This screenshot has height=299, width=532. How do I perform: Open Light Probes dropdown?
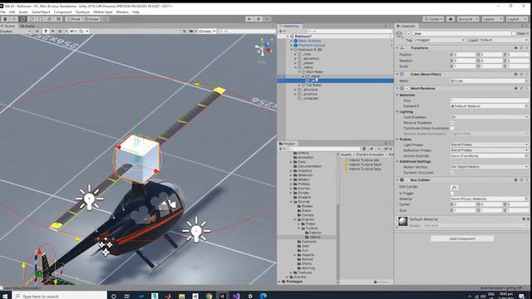pos(490,145)
